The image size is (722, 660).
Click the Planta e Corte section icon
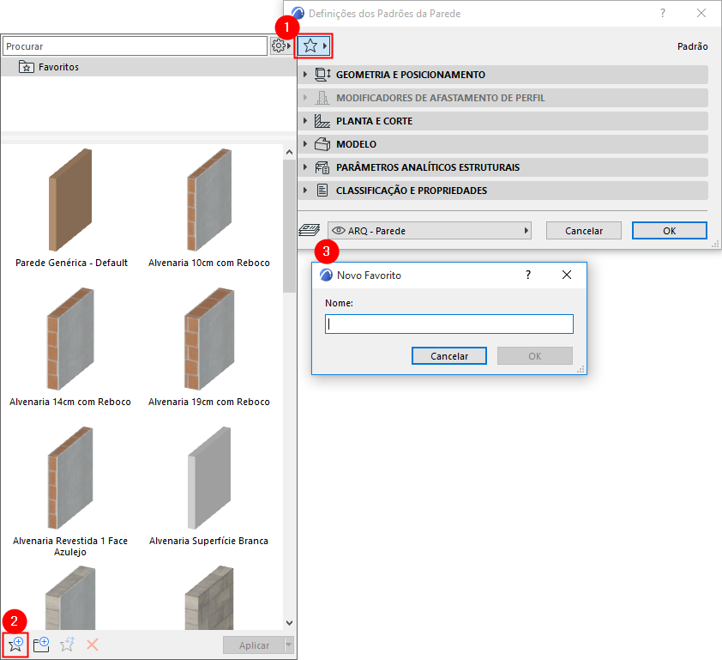pos(322,120)
